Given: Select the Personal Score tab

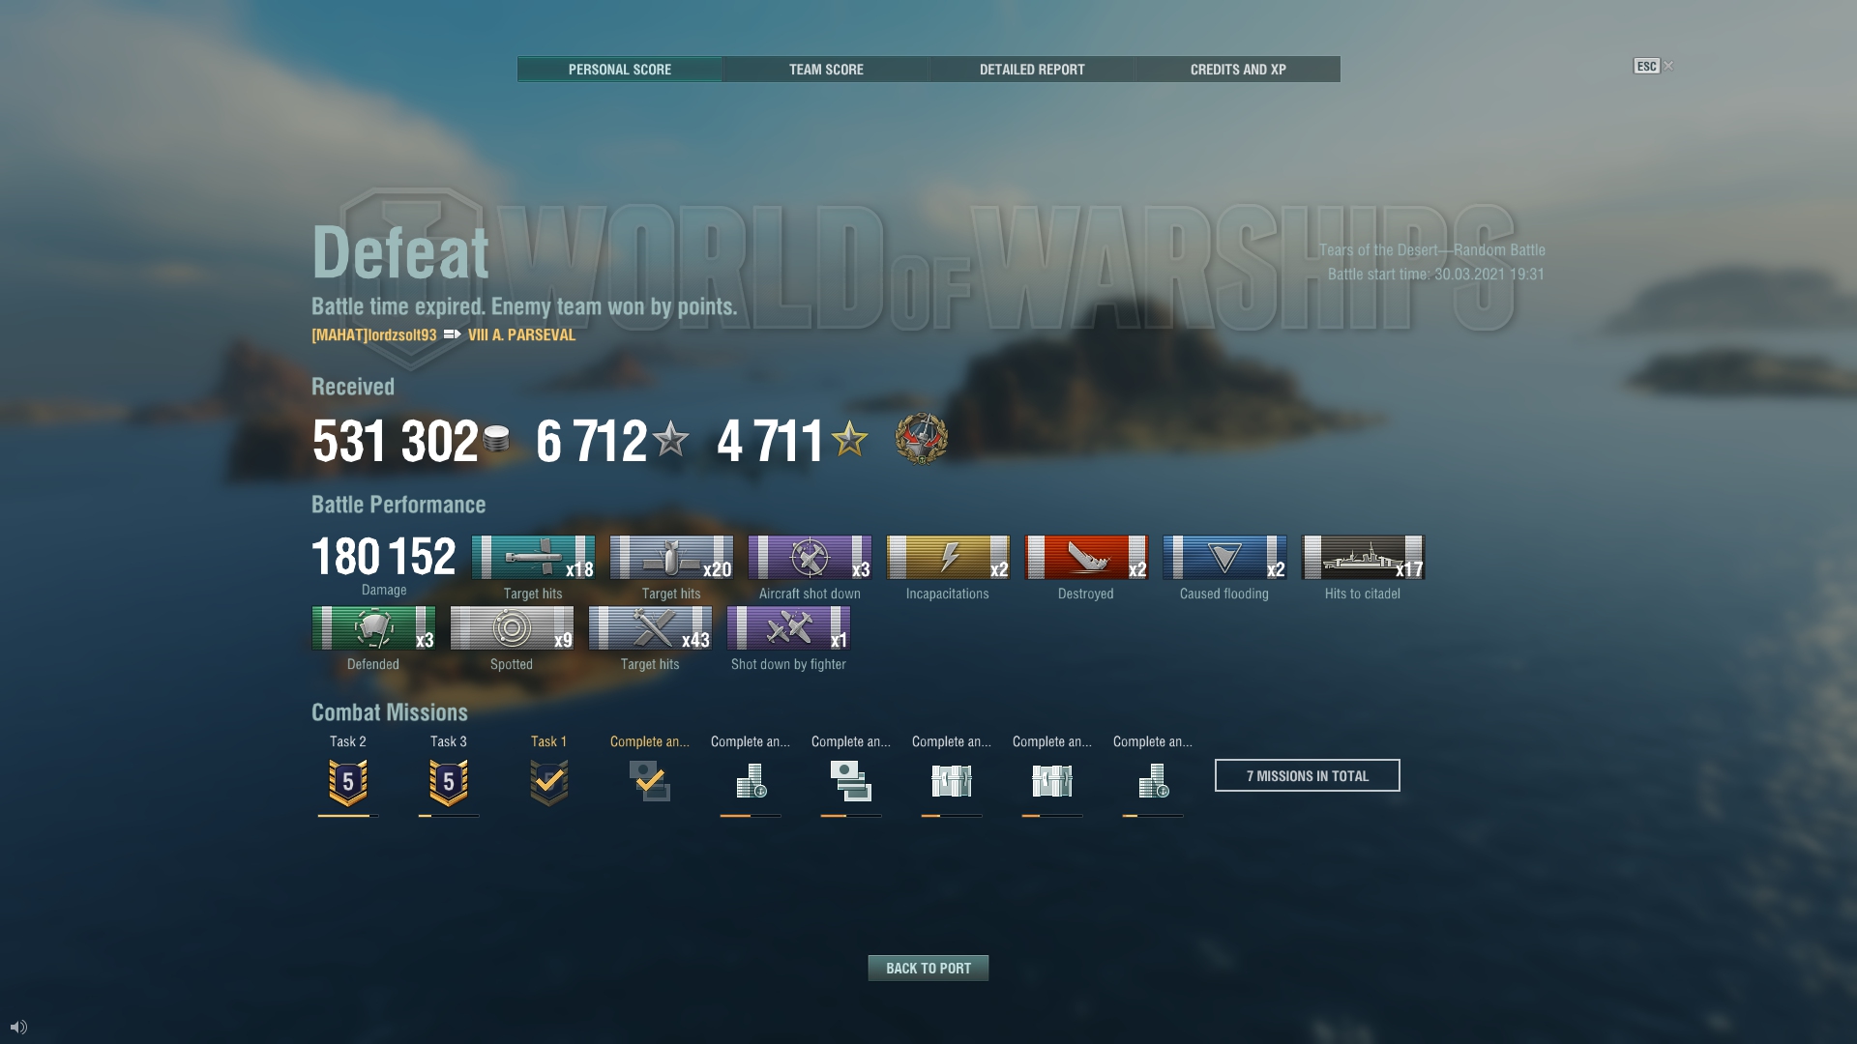Looking at the screenshot, I should (619, 70).
